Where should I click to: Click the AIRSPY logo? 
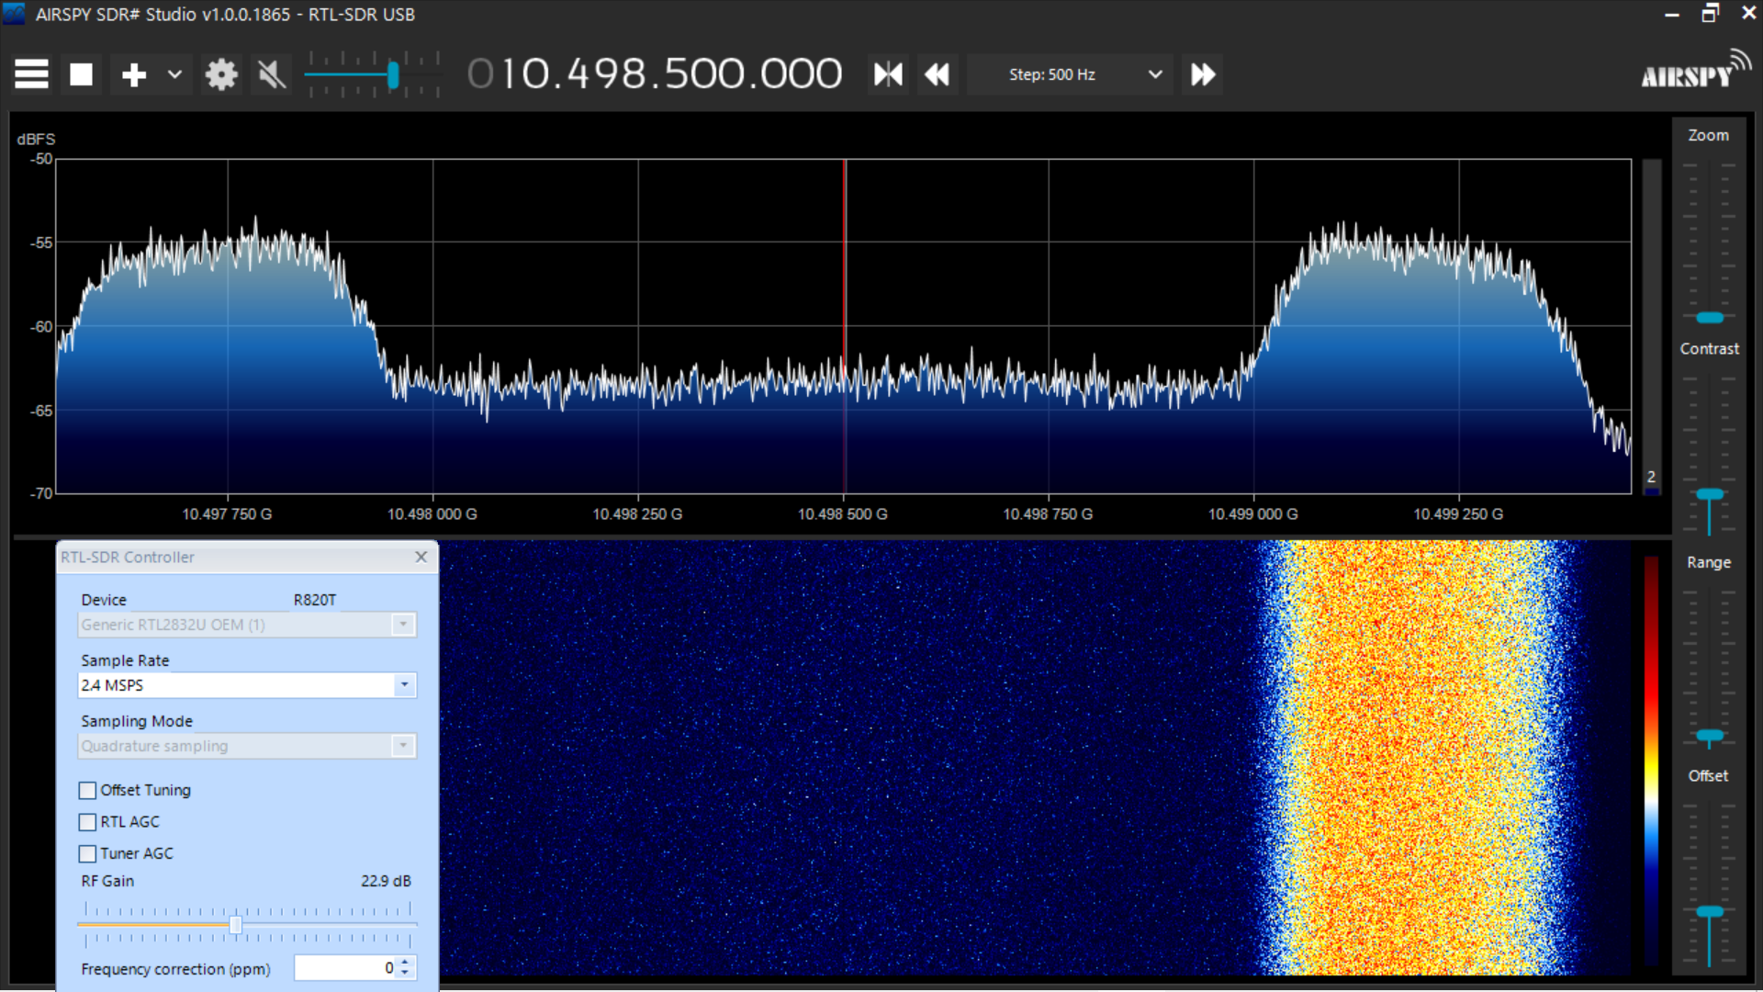pyautogui.click(x=1695, y=70)
